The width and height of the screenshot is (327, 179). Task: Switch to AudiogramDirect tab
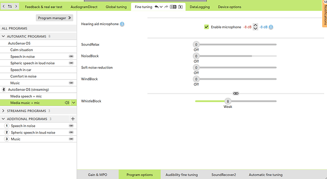84,7
